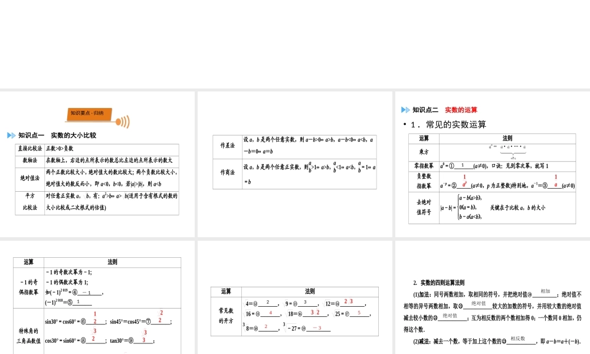Screen dimensions: 590x354
Task: Click the blue double-arrow icon before 知识点一
Action: click(11, 136)
